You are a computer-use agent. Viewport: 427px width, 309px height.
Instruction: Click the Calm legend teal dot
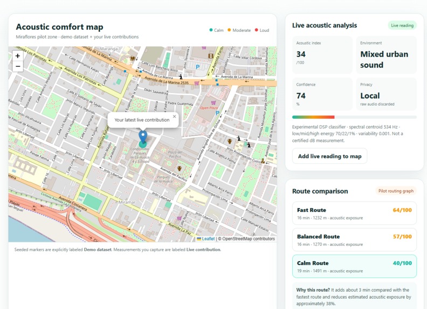(x=211, y=30)
